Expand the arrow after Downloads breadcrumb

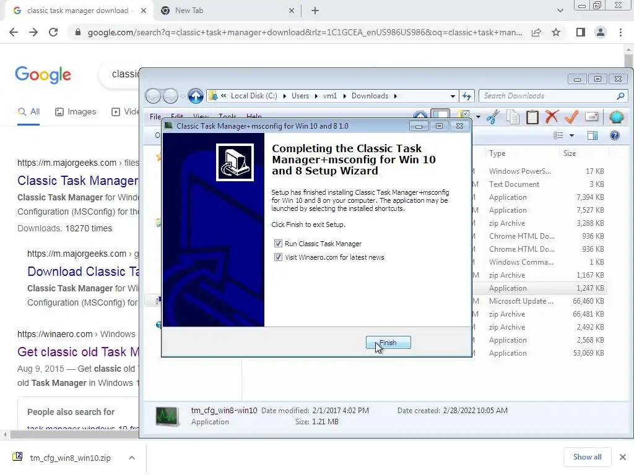[396, 96]
